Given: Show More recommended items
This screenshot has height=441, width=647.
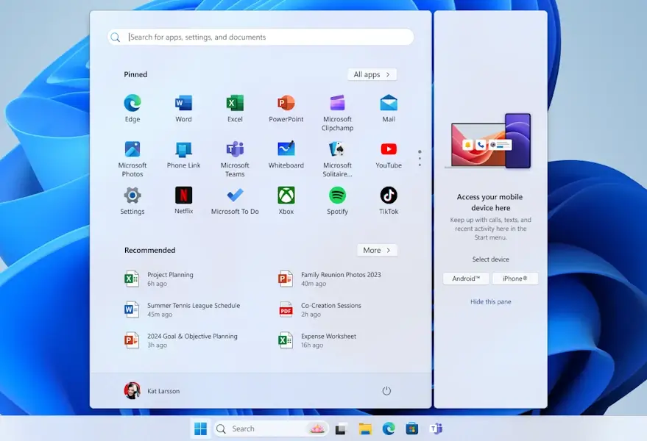Looking at the screenshot, I should pos(377,250).
